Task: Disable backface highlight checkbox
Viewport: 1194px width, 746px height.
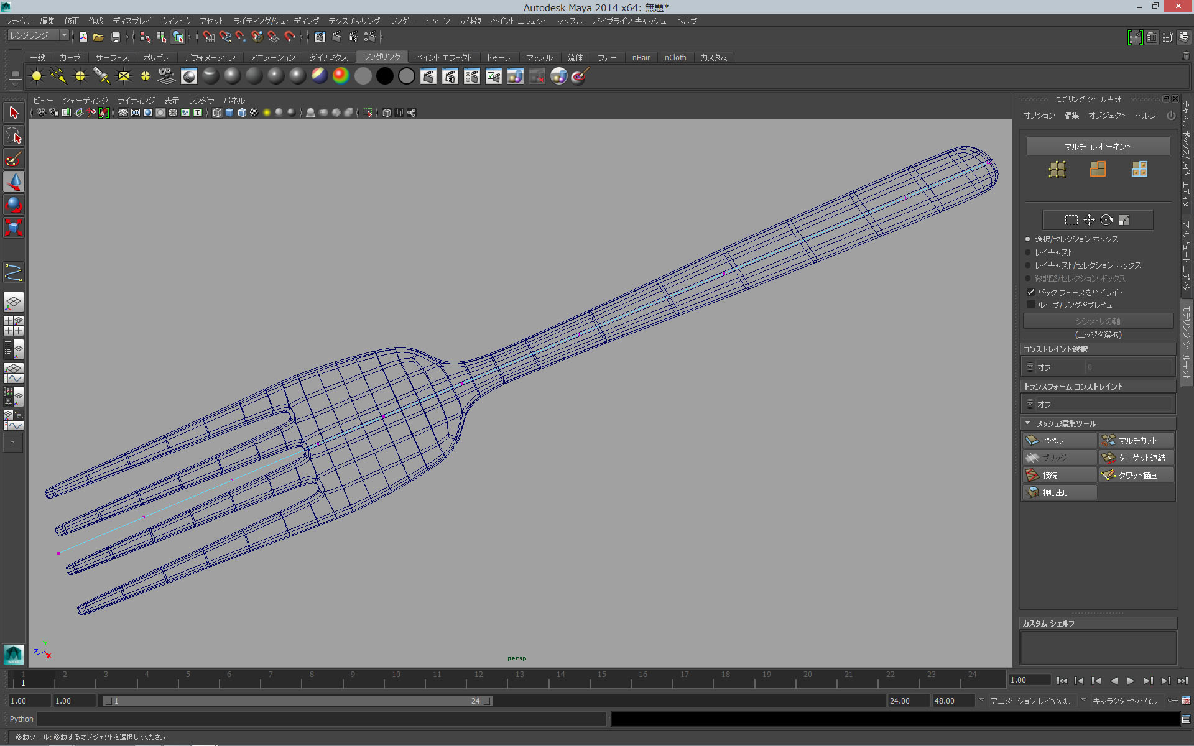Action: [x=1032, y=292]
